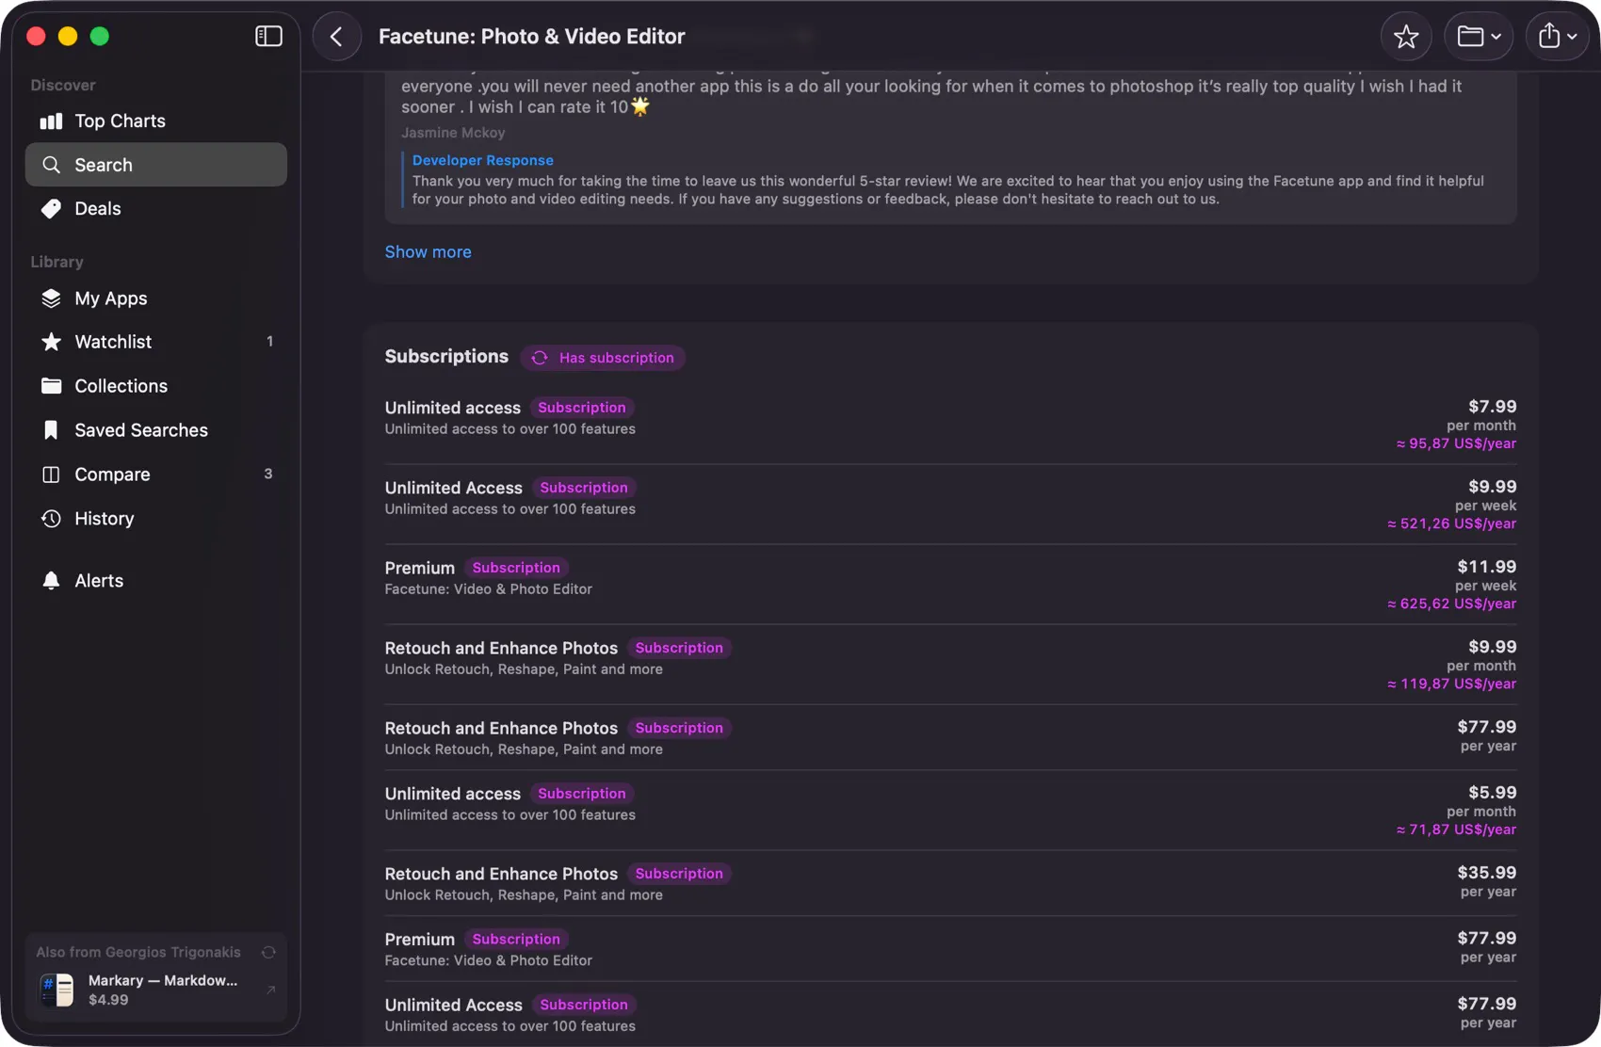Select the $9.99 per week Unlimited Access row
1601x1047 pixels.
tap(950, 505)
